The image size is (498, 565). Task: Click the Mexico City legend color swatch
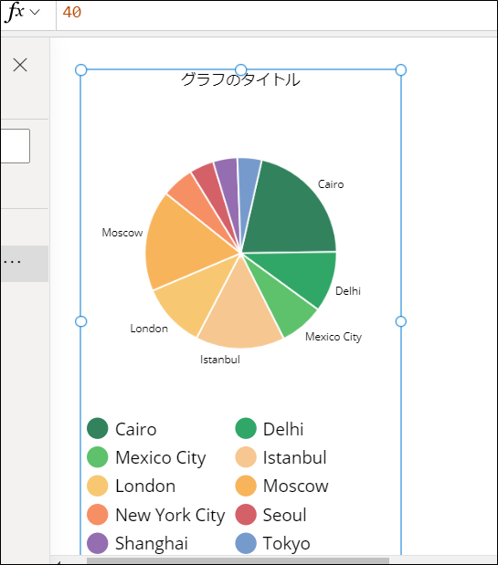[98, 457]
